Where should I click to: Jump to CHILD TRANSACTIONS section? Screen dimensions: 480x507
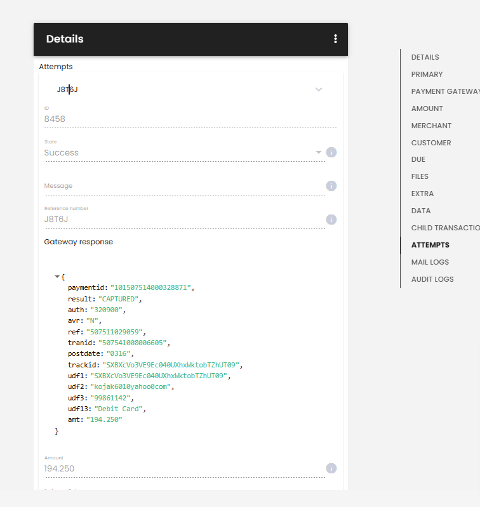445,228
